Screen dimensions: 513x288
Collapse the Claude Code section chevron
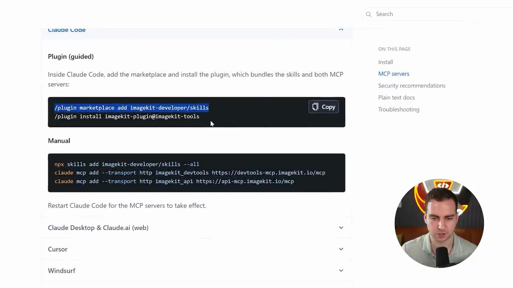click(341, 29)
